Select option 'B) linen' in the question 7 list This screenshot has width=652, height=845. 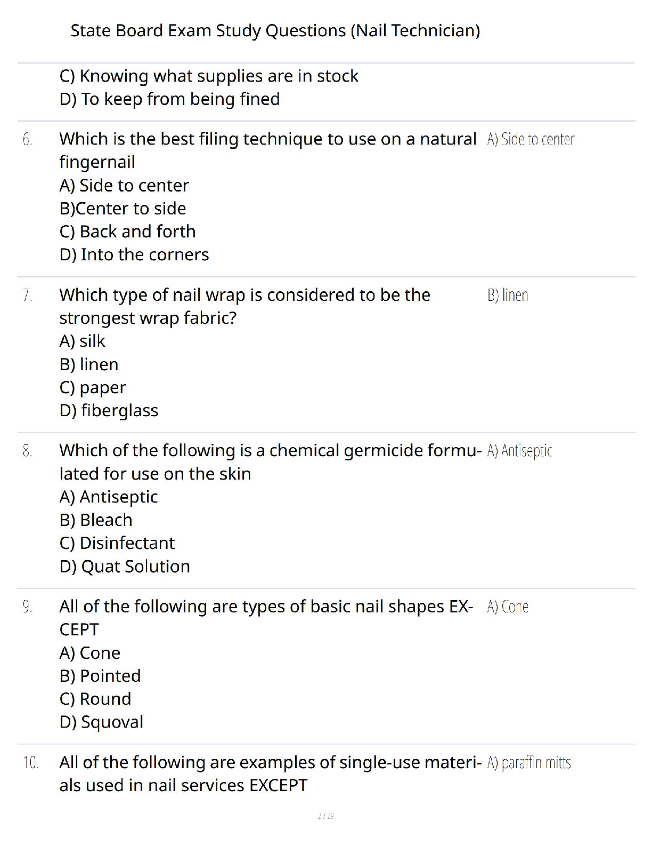pos(89,364)
